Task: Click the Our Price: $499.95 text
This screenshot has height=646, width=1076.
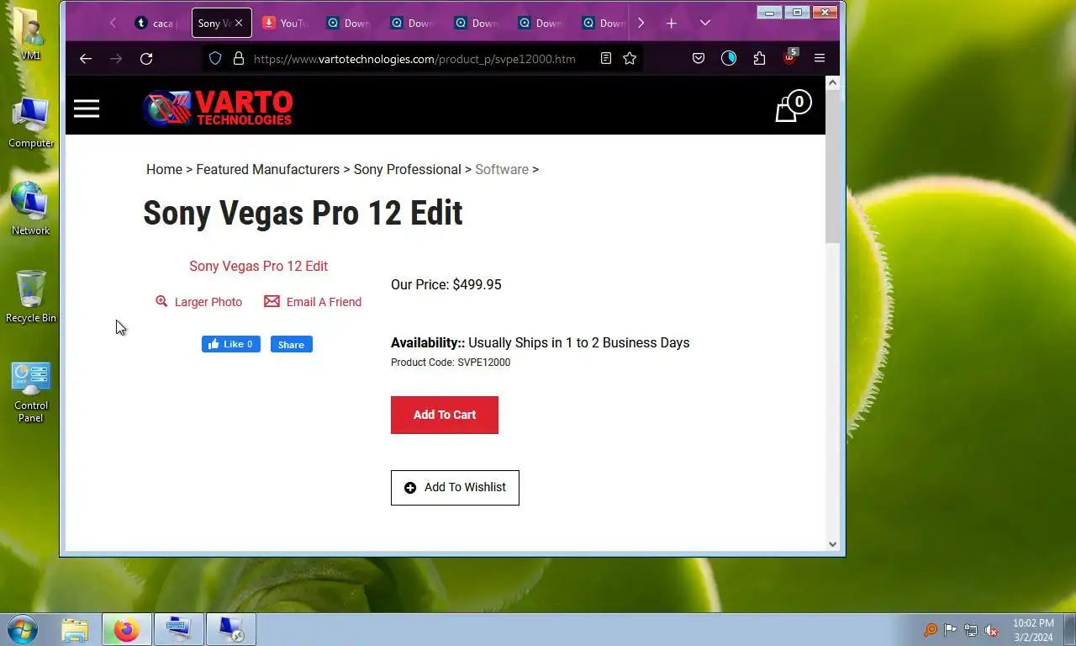Action: (446, 284)
